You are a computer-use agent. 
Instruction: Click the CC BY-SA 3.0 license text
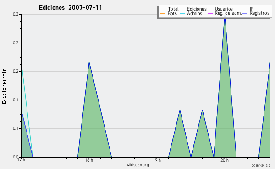click(261, 166)
